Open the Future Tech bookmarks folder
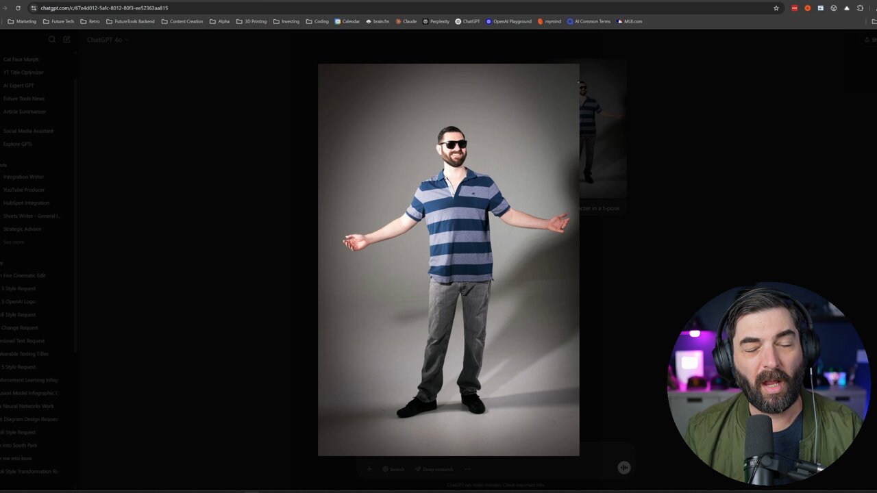Viewport: 877px width, 493px height. tap(58, 21)
